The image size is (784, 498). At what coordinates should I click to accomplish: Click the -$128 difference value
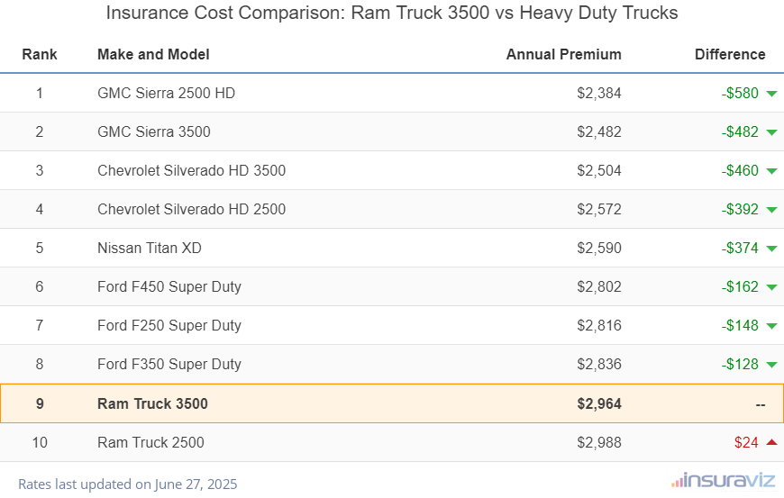[x=740, y=364]
